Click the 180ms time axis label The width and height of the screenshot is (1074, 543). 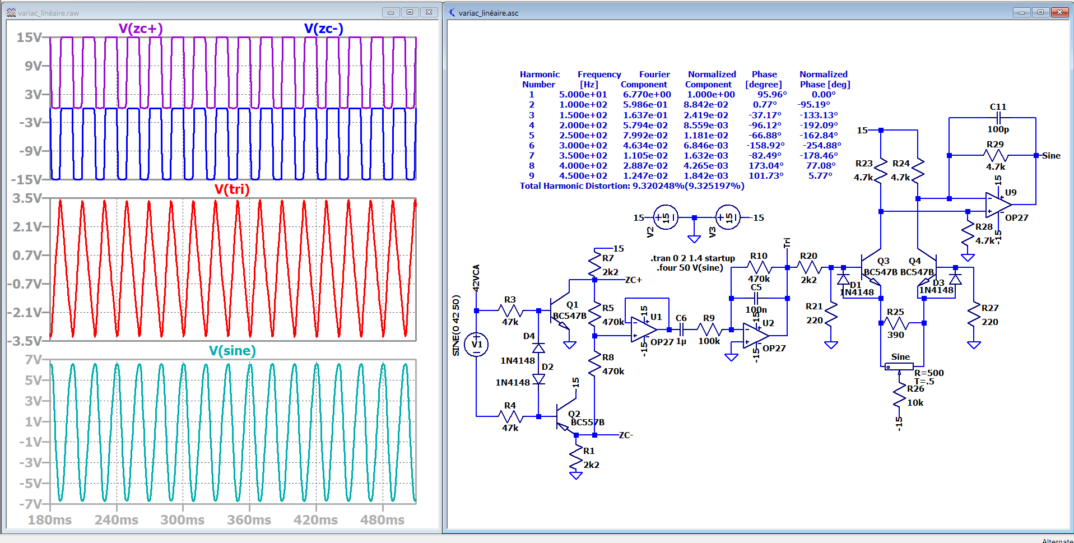(x=50, y=520)
